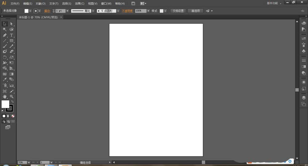Open the fill color dropdown in control bar
The image size is (308, 166).
(30, 11)
